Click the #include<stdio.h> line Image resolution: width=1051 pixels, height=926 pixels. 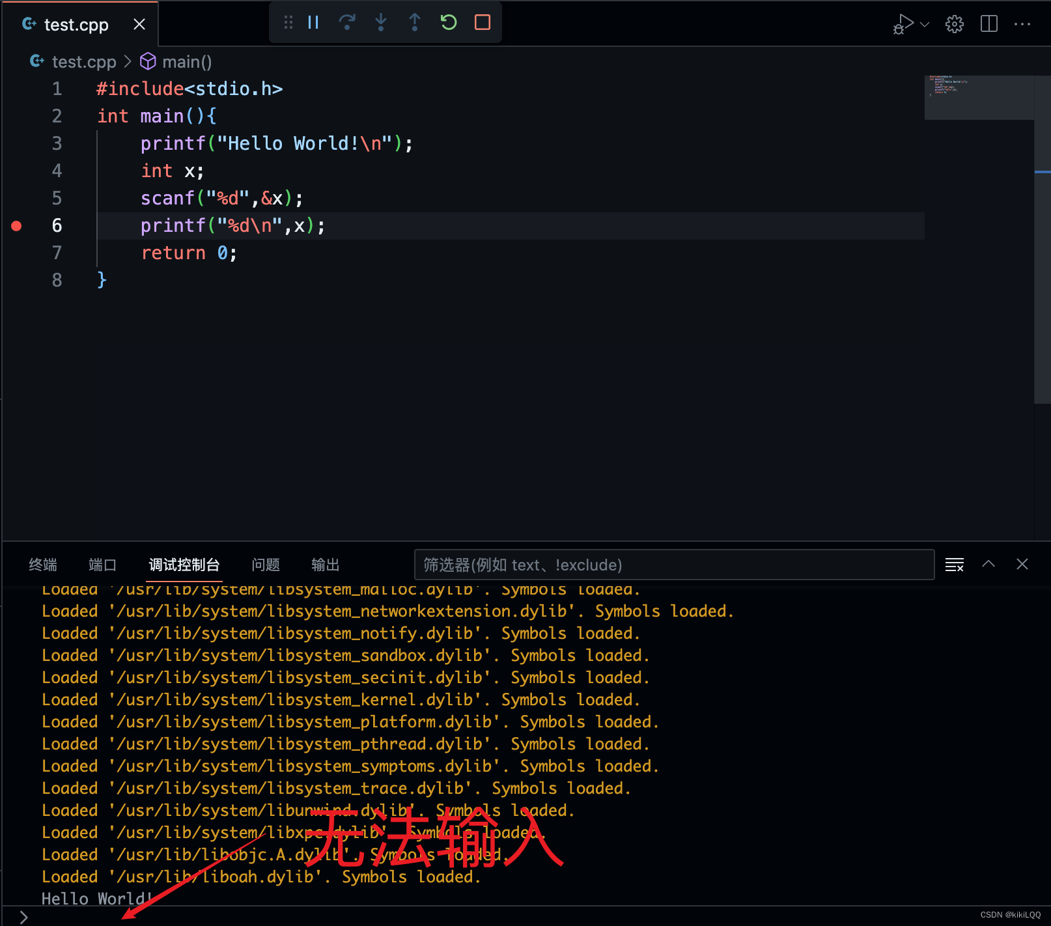pos(189,89)
